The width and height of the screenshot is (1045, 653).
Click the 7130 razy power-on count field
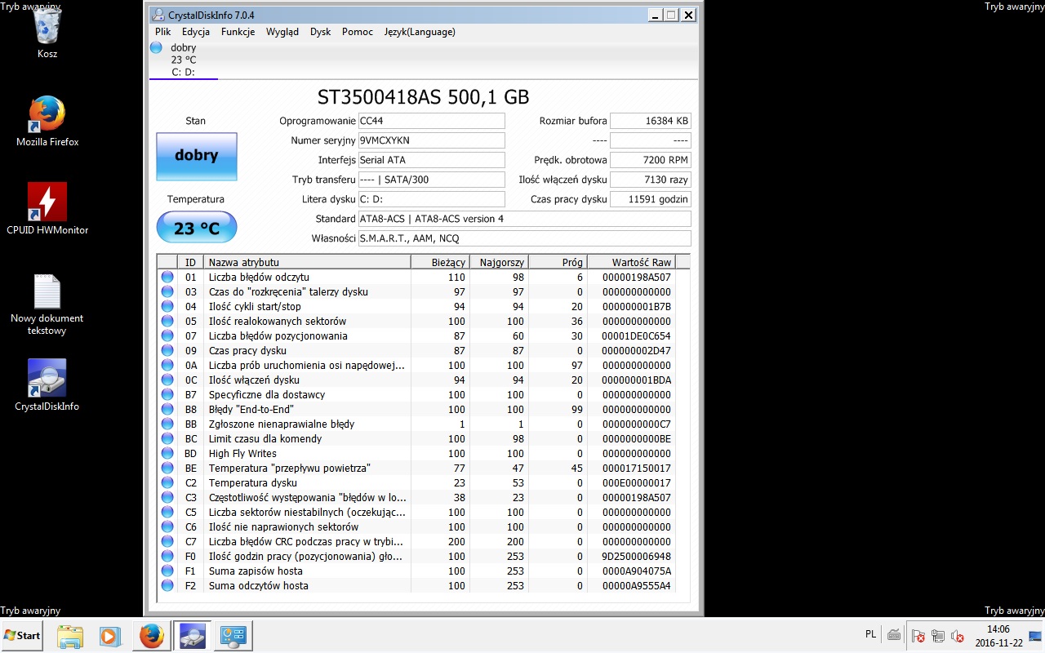pos(651,180)
